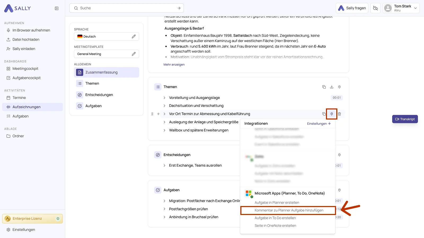Click the Entscheidungen section compass icon

pos(158,155)
